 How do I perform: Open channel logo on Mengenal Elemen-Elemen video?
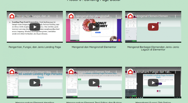tap(130, 16)
